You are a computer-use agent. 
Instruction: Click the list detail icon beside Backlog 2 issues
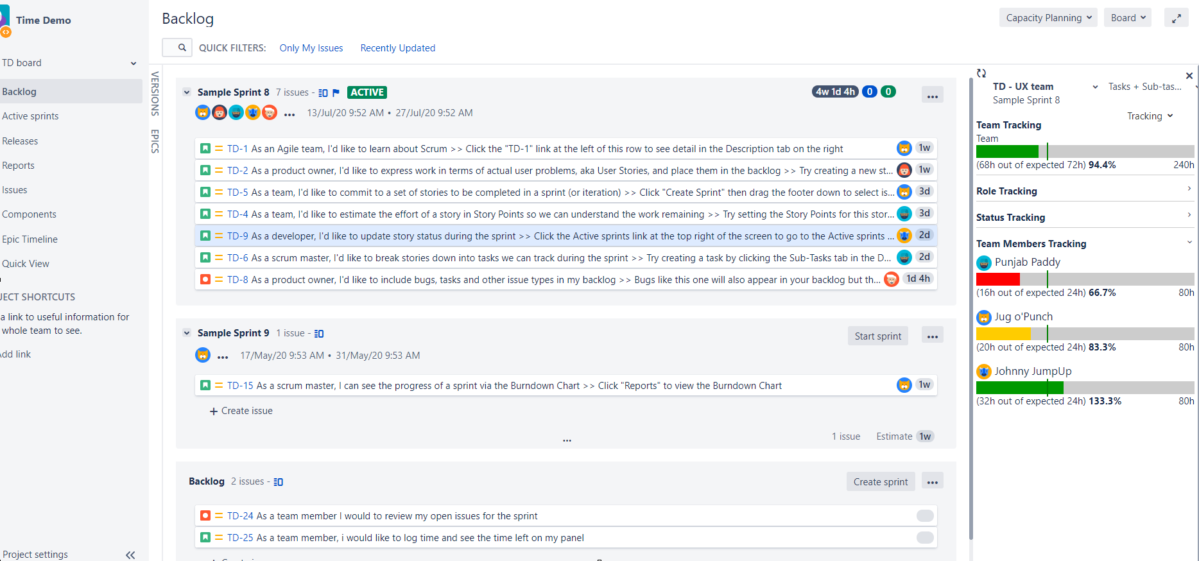(x=279, y=481)
